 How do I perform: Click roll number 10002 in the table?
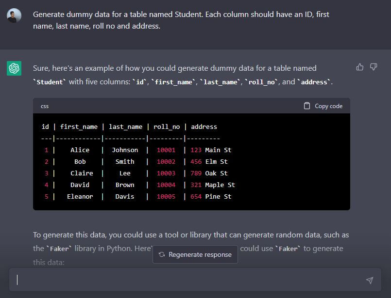pos(166,161)
